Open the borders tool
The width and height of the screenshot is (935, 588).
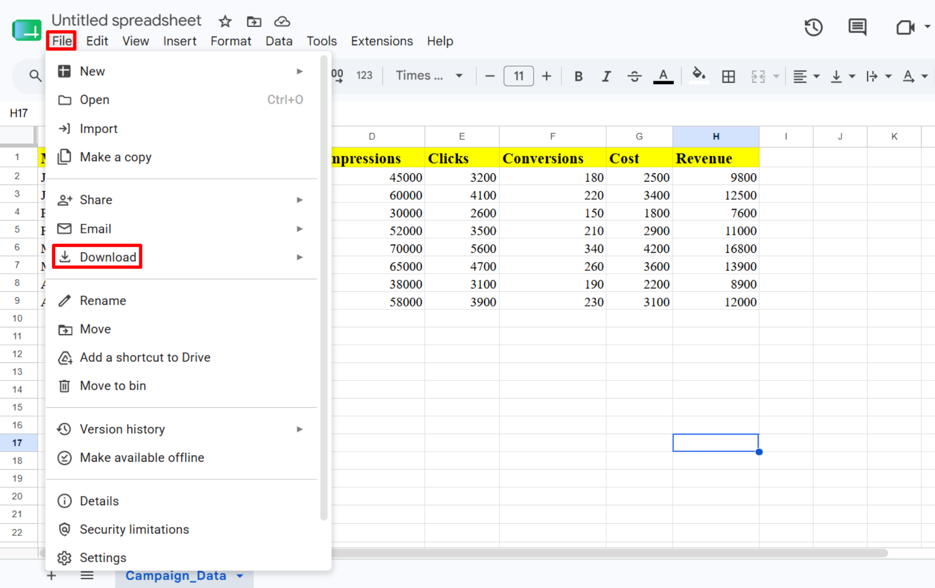click(728, 76)
